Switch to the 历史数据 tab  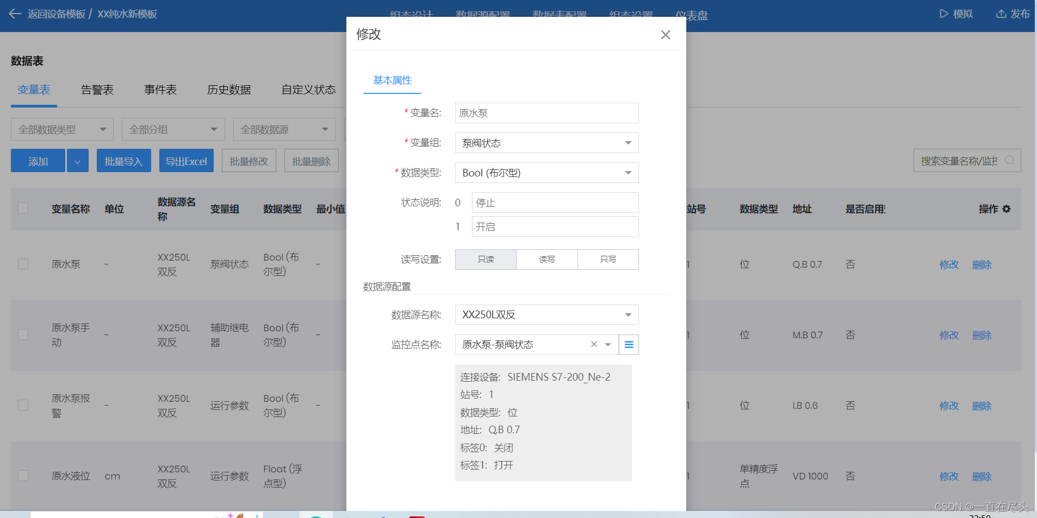pos(229,90)
